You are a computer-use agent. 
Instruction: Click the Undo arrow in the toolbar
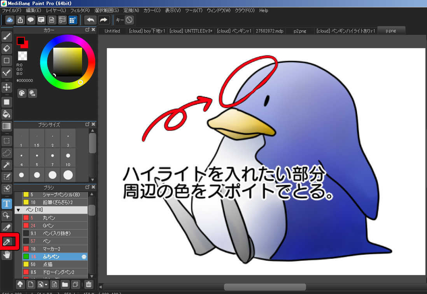(90, 20)
